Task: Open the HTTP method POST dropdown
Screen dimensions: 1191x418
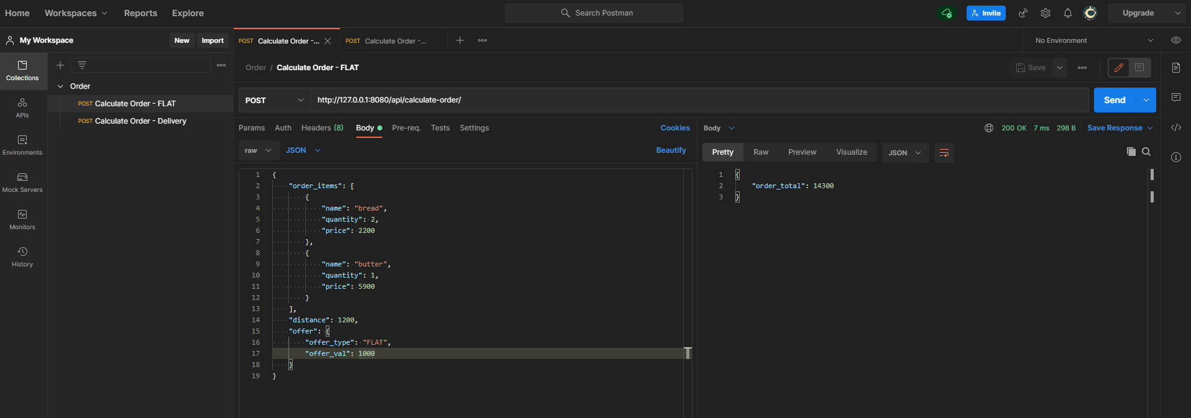Action: tap(275, 100)
